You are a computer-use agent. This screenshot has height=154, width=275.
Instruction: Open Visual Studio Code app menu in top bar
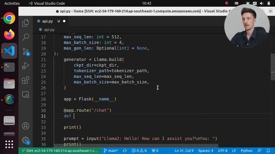pos(47,3)
